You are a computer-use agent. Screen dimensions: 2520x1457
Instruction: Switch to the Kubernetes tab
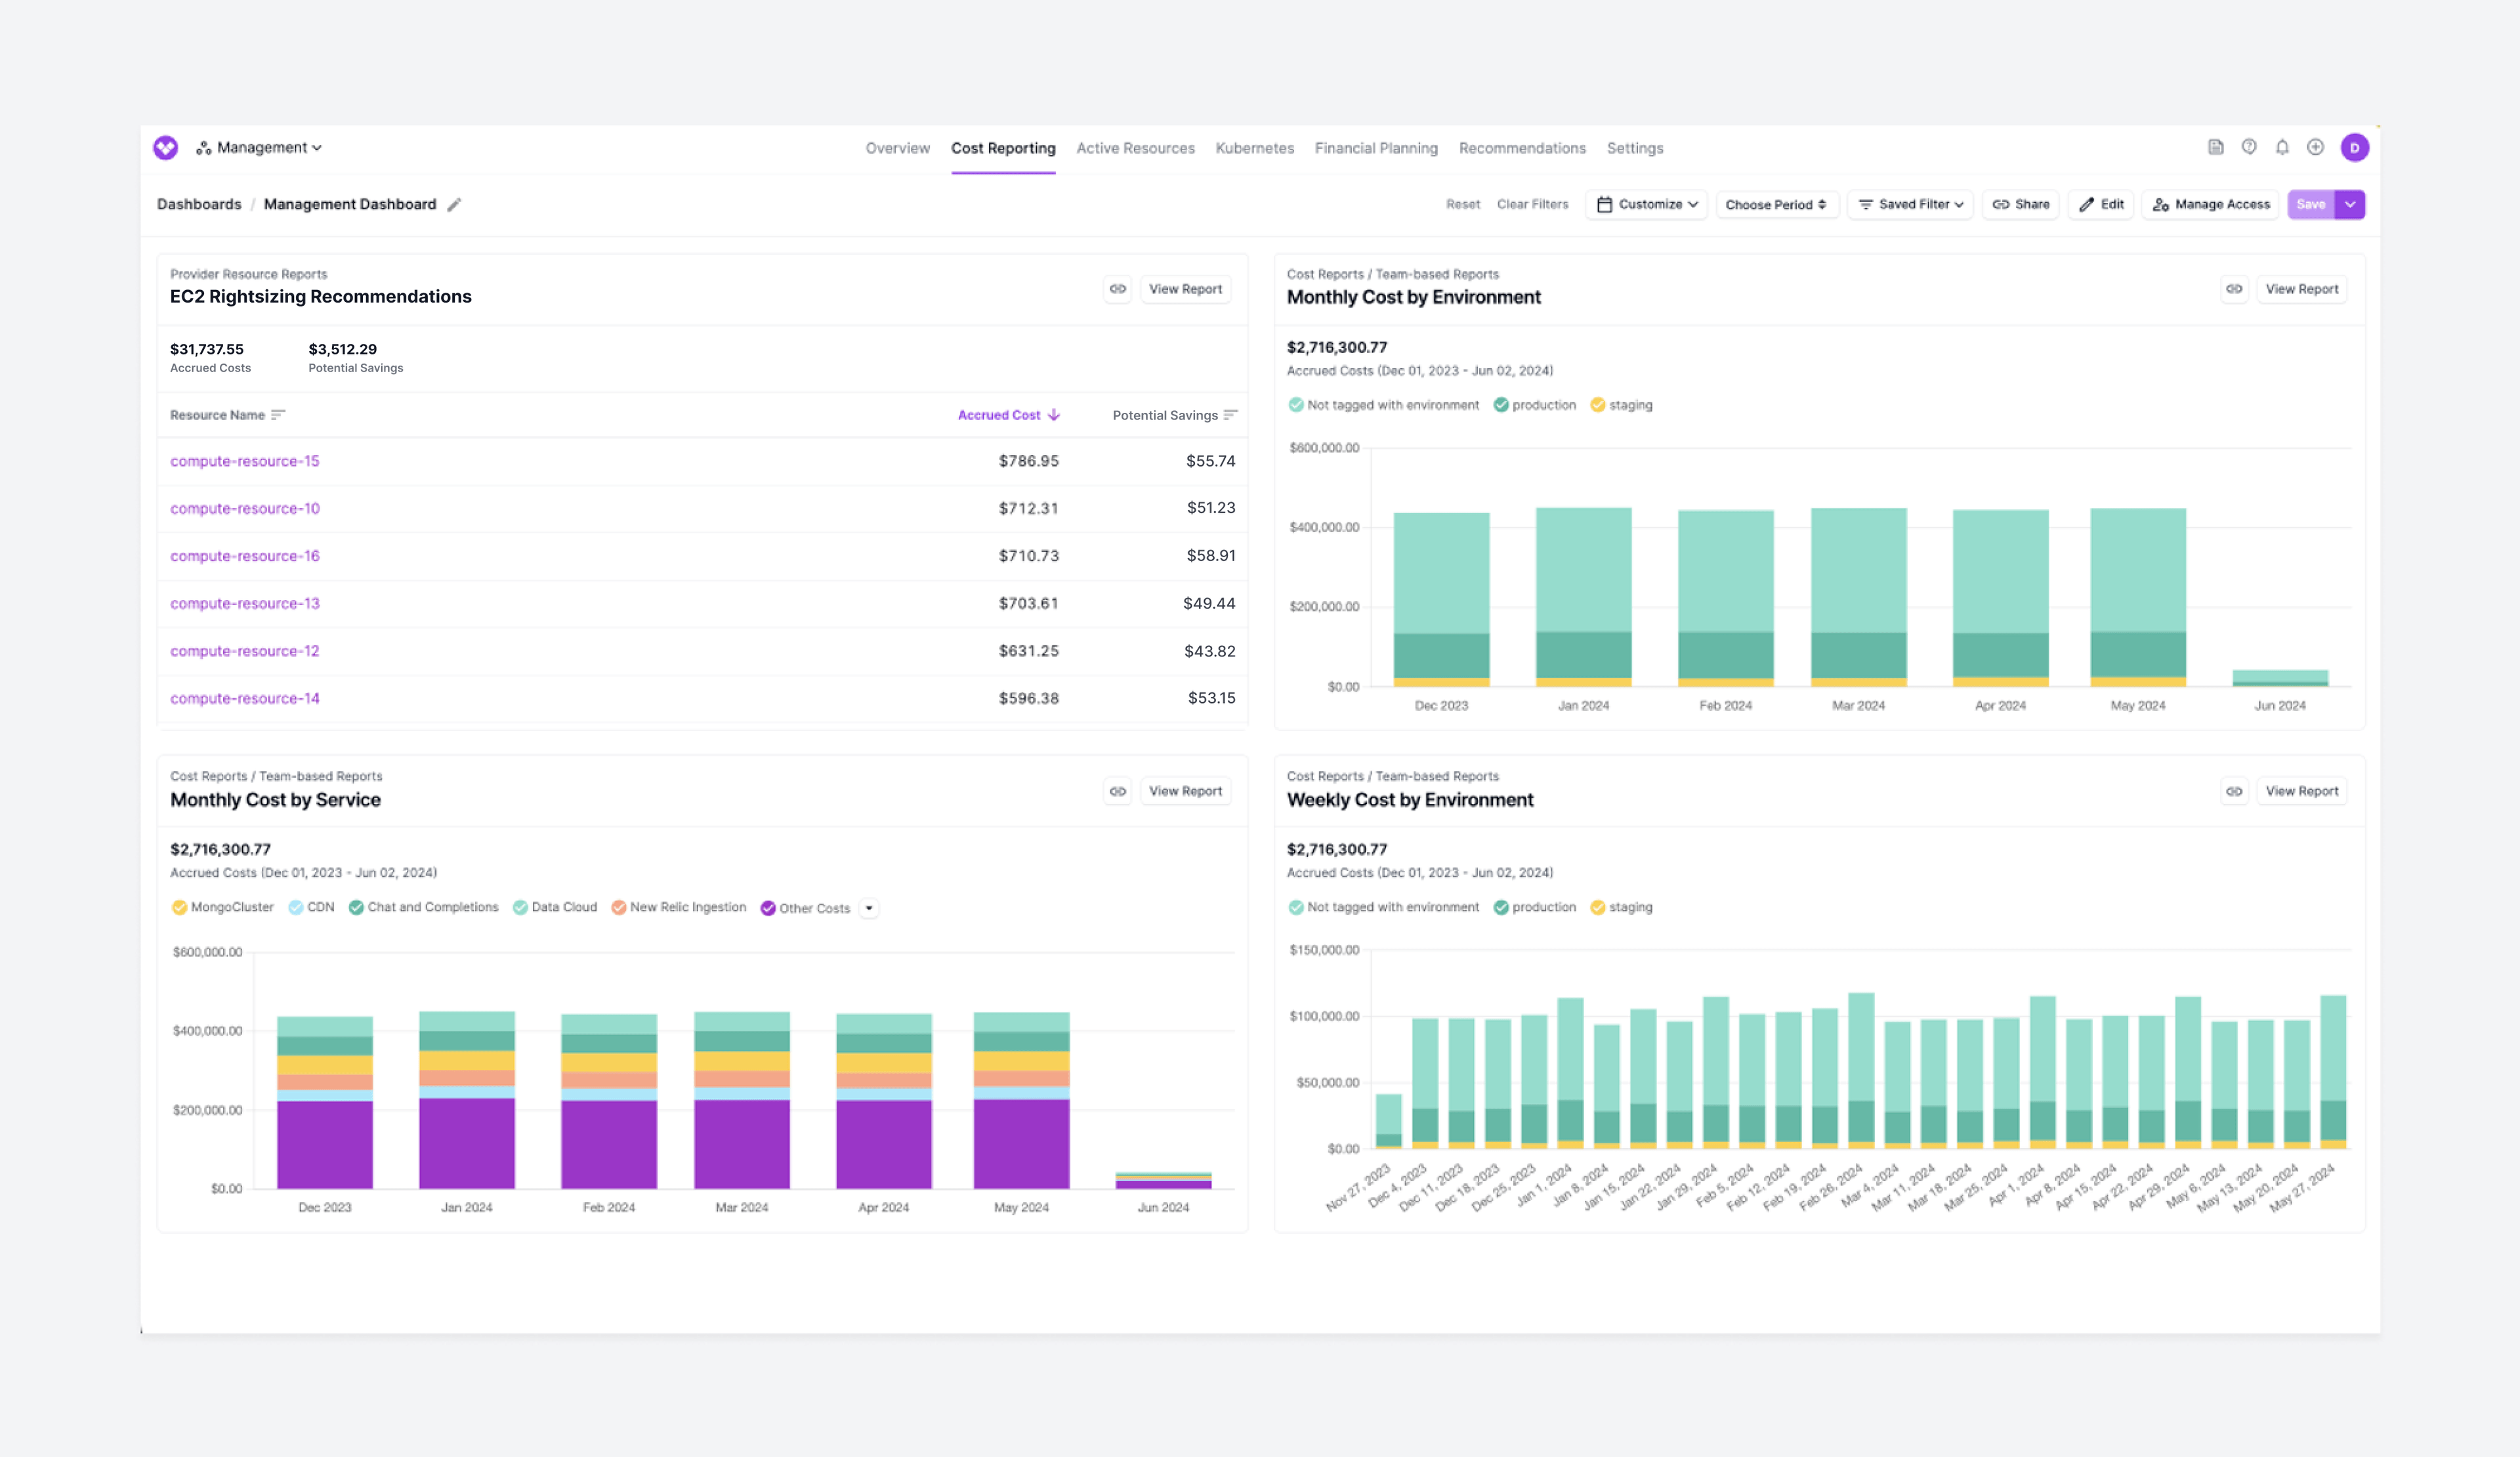click(x=1254, y=147)
